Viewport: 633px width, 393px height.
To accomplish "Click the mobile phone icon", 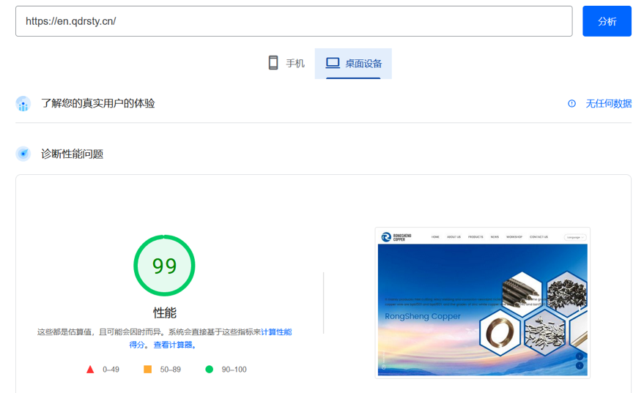I will tap(273, 63).
